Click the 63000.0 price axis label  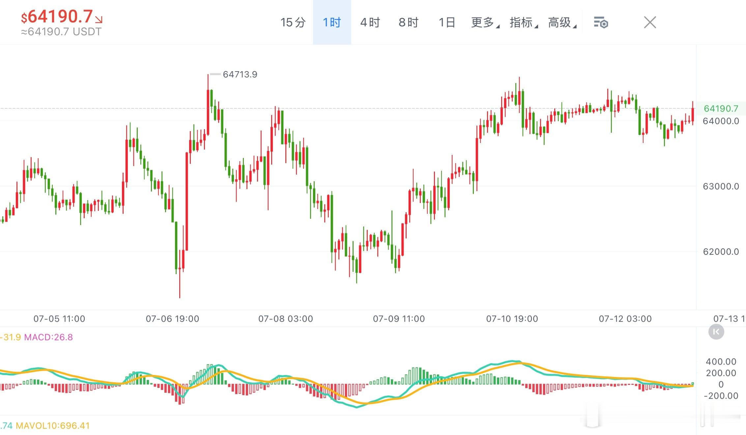tap(721, 187)
